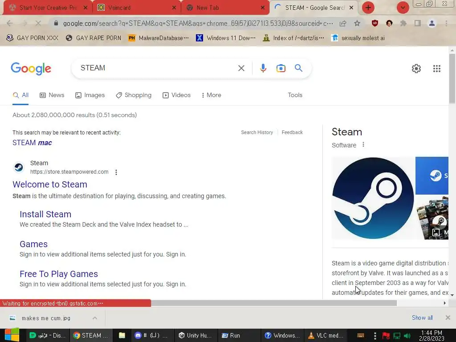Open the Extensions puzzle icon
Image resolution: width=456 pixels, height=342 pixels.
[403, 23]
